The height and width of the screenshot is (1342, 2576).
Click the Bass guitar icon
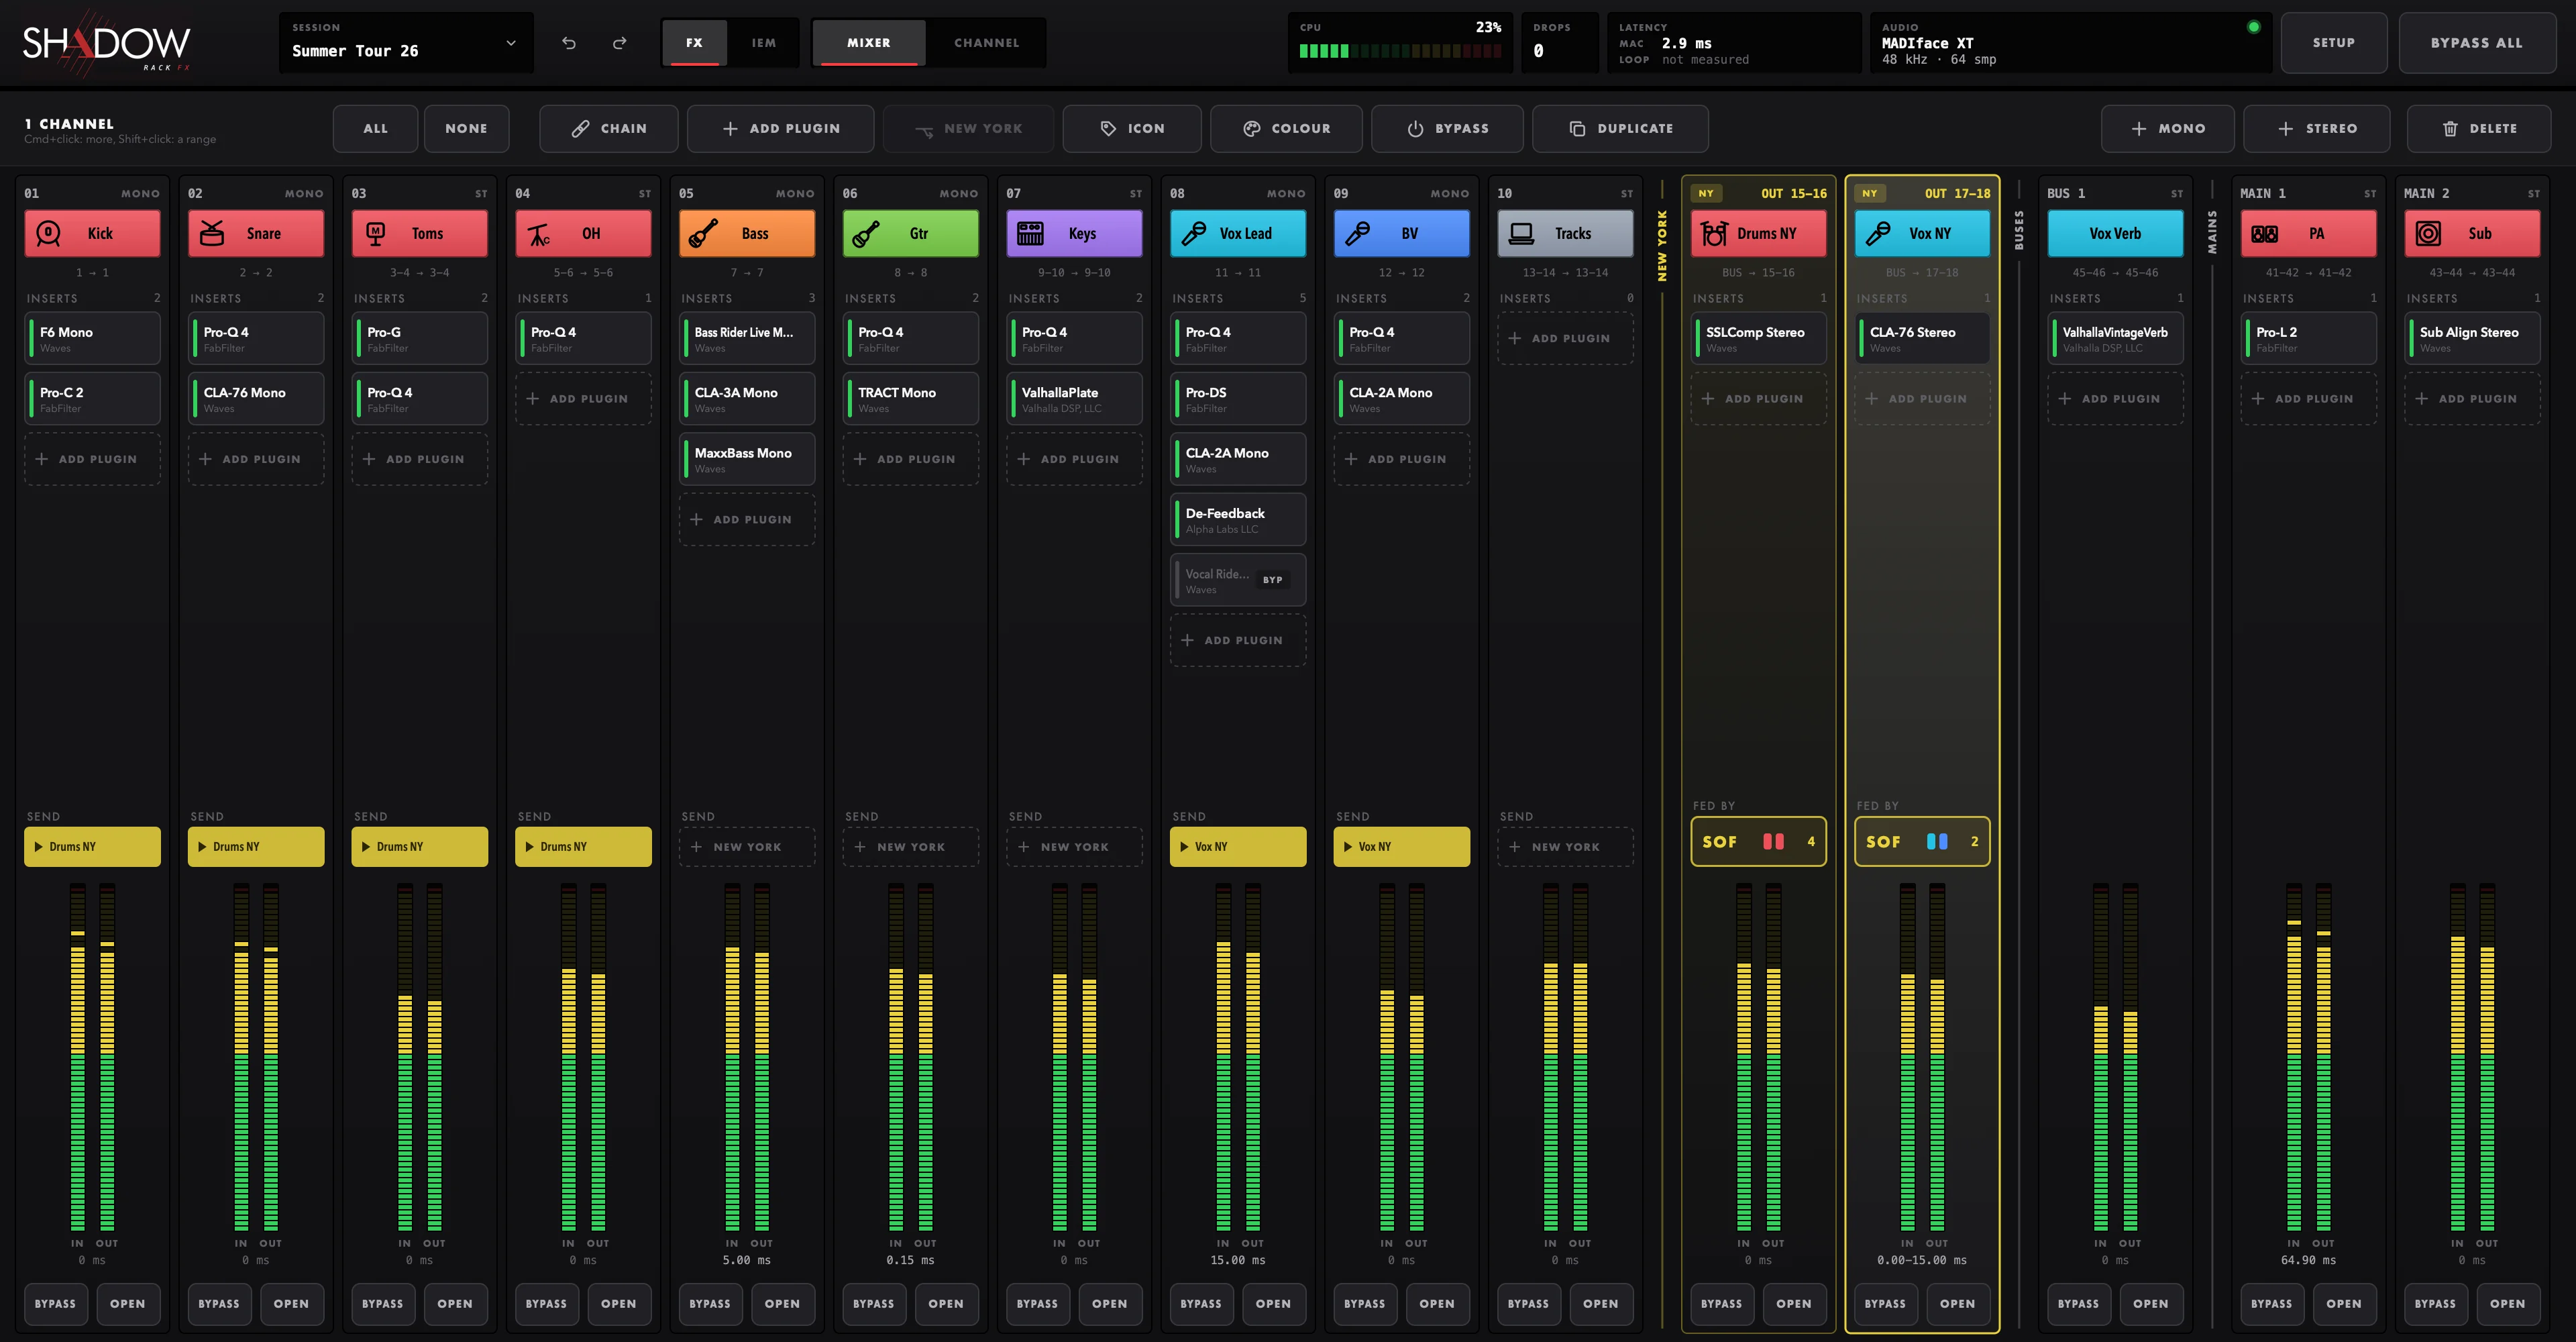(x=703, y=233)
